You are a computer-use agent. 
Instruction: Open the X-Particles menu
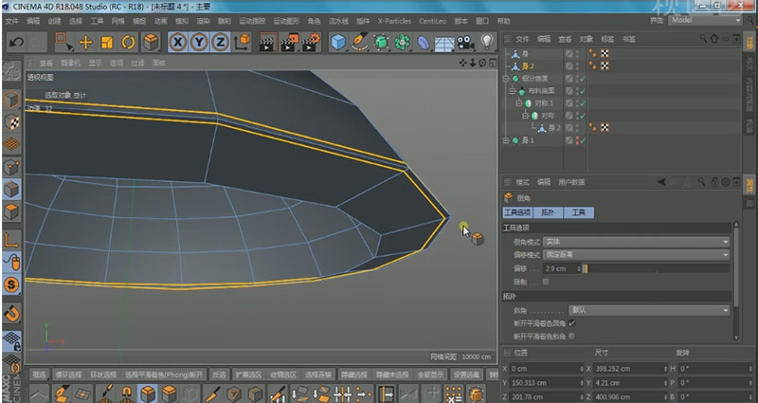[394, 21]
